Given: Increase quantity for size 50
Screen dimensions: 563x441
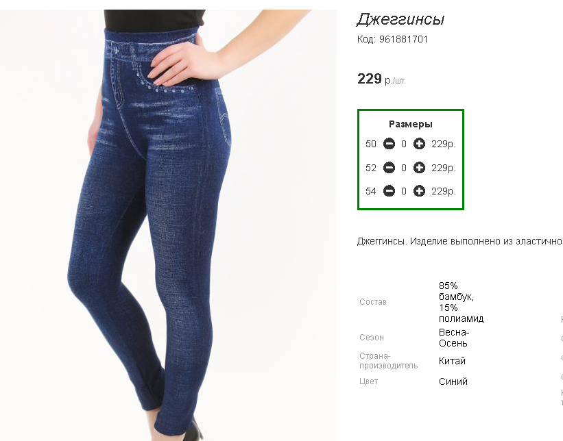Looking at the screenshot, I should (419, 144).
